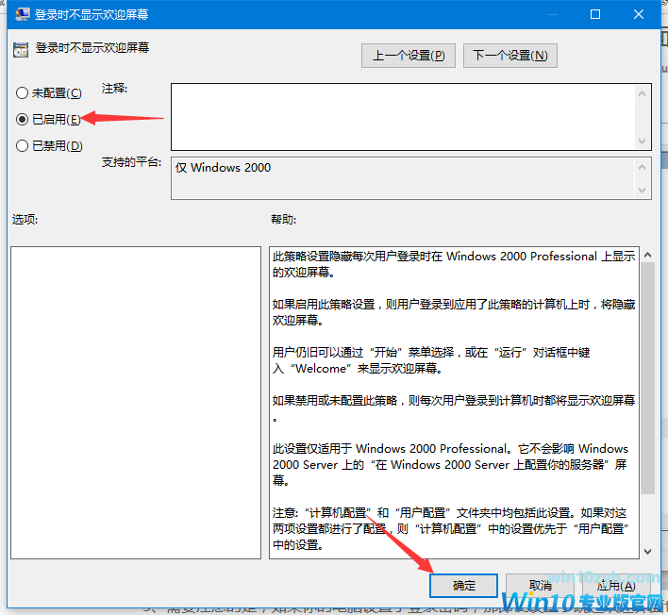Viewport: 668px width, 615px height.
Task: Click the help paragraph starting 此设置仅适用于
Action: (x=450, y=465)
